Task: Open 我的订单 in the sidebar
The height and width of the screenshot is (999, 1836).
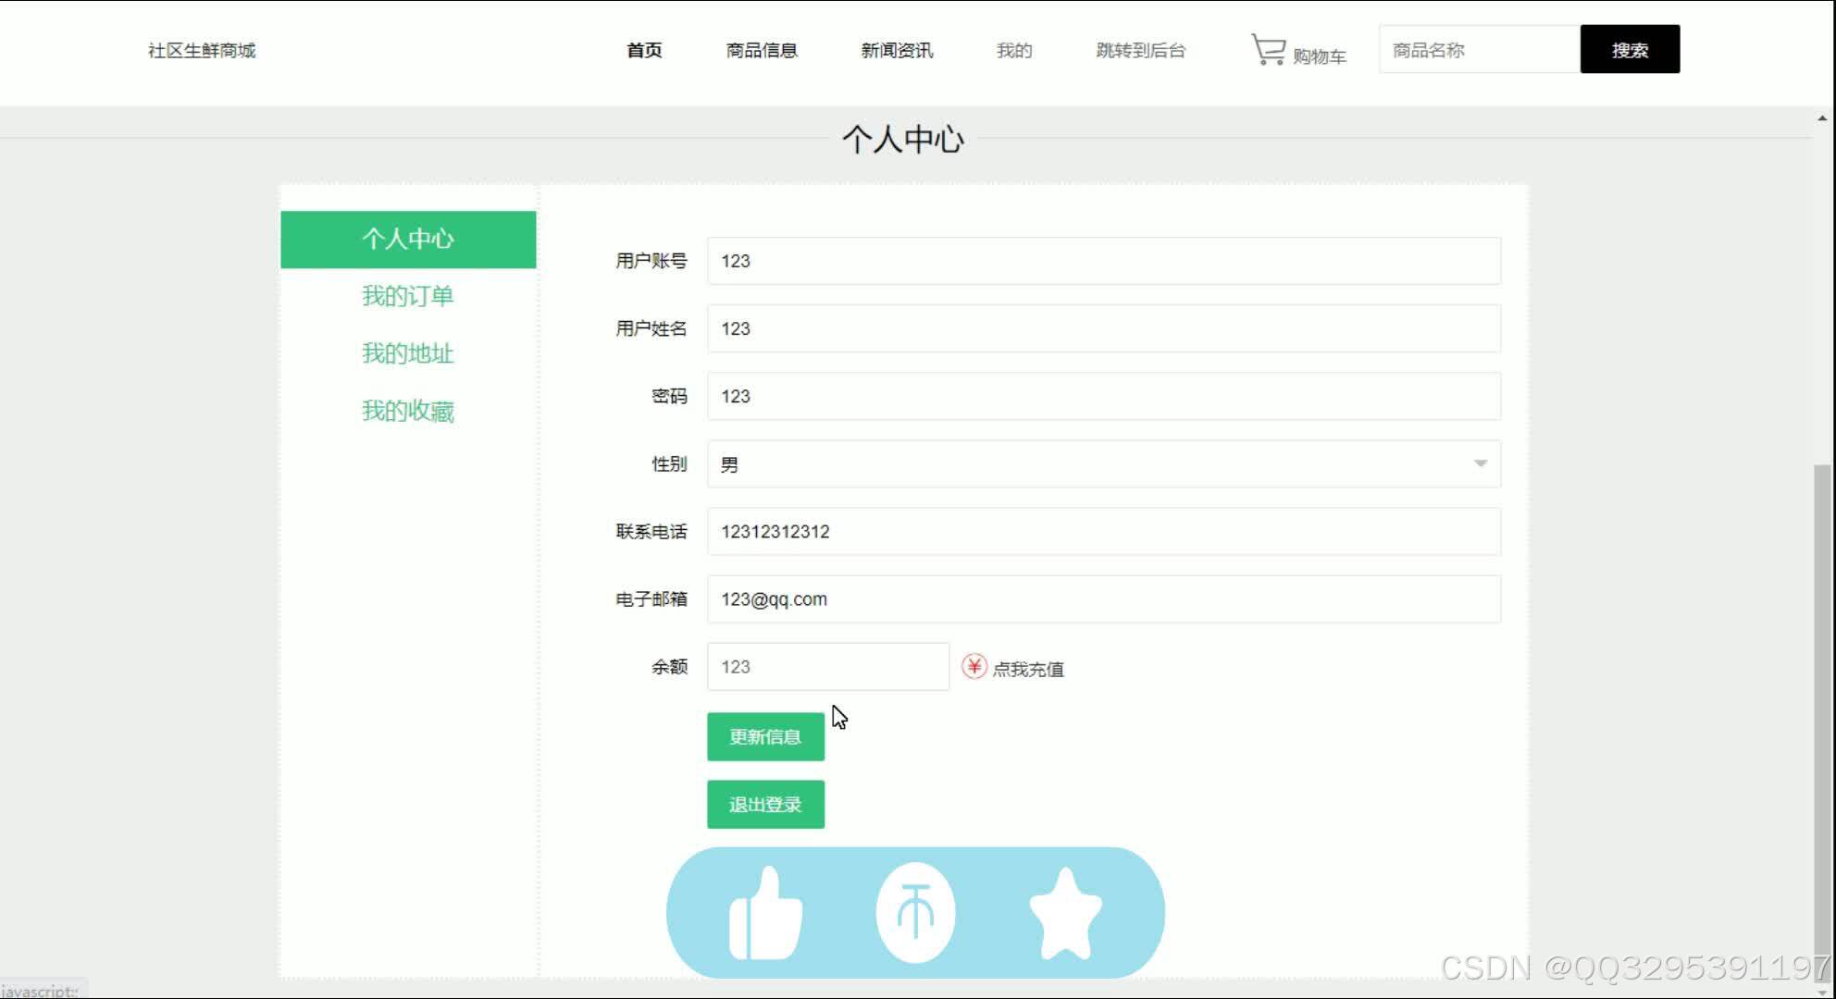Action: [x=408, y=296]
